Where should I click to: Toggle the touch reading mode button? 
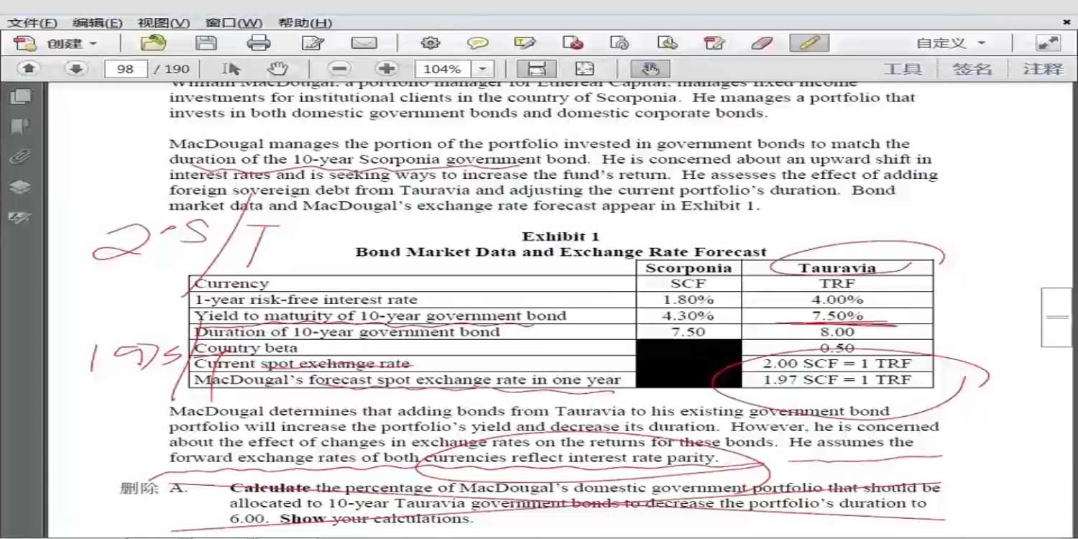[650, 69]
